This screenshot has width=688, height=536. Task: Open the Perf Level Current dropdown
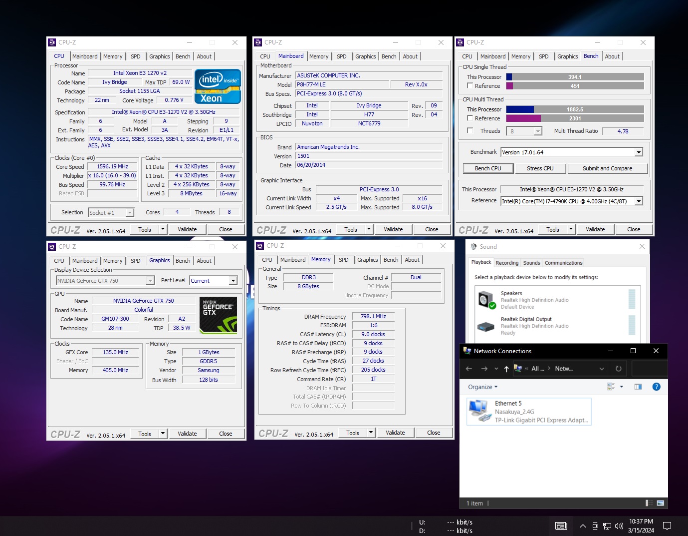point(233,281)
